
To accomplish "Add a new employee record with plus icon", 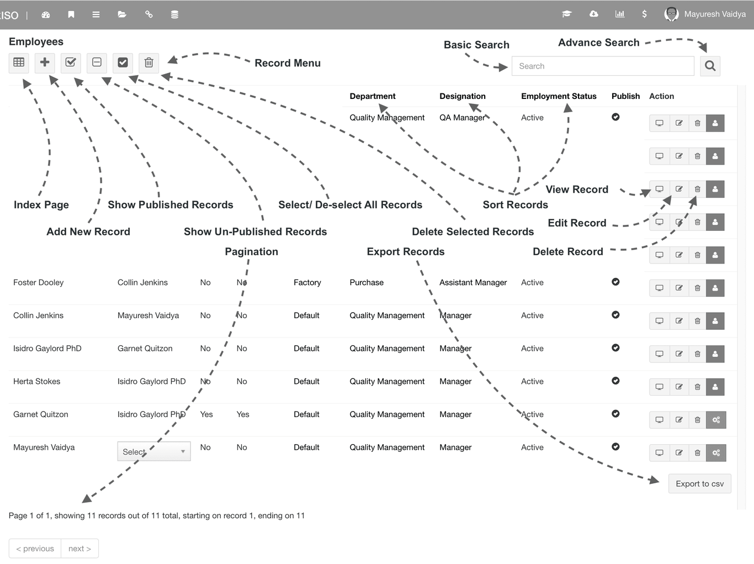I will click(x=45, y=62).
